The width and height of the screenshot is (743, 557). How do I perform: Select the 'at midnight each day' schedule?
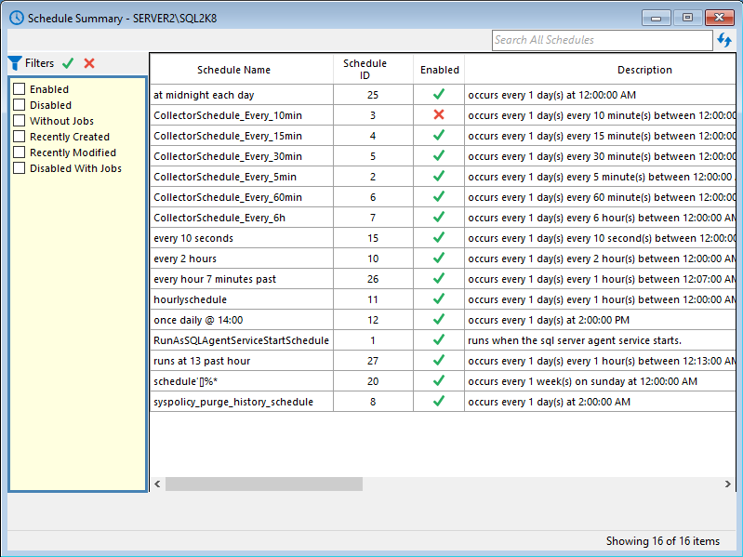pyautogui.click(x=204, y=95)
